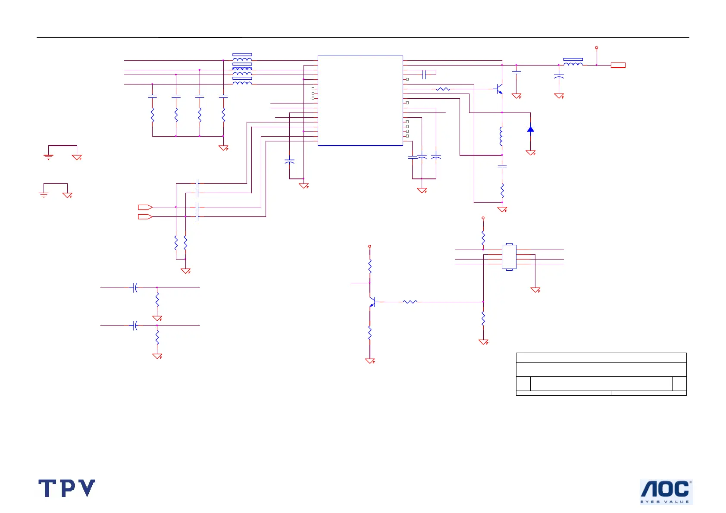Select the lower red off-page connector arrow
The image size is (726, 513).
(x=145, y=217)
